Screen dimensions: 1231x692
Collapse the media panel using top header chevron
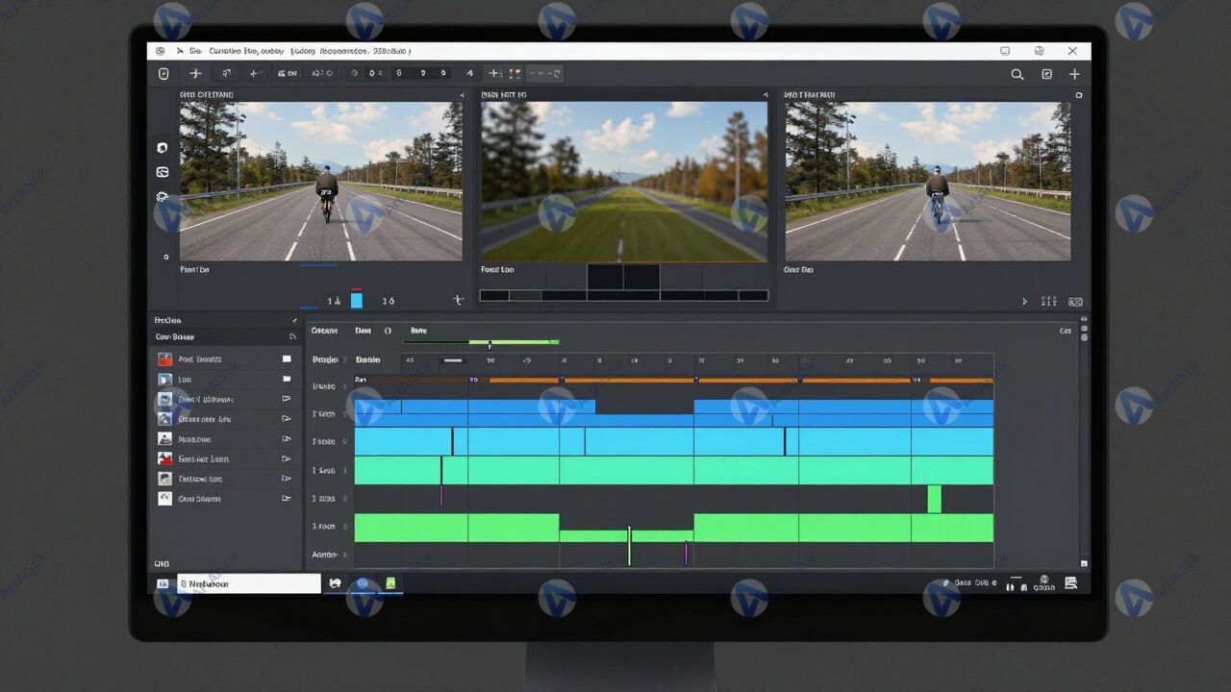click(294, 320)
